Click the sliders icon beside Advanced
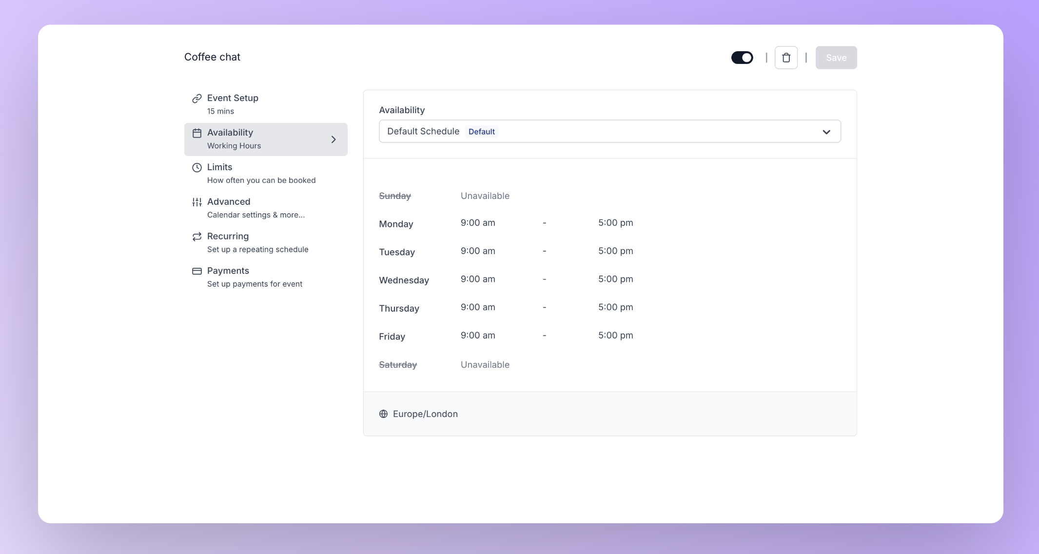The width and height of the screenshot is (1039, 554). [196, 201]
